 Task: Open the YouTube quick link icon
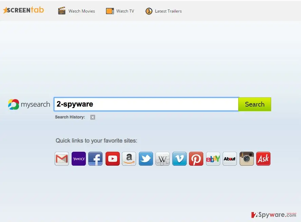[112, 159]
